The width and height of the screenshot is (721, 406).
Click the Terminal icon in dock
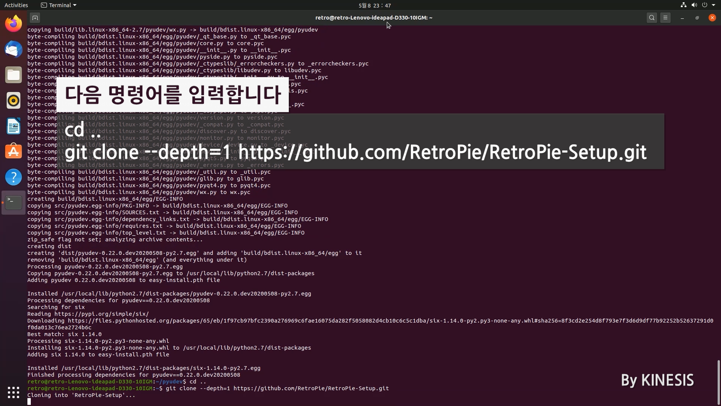pos(14,203)
